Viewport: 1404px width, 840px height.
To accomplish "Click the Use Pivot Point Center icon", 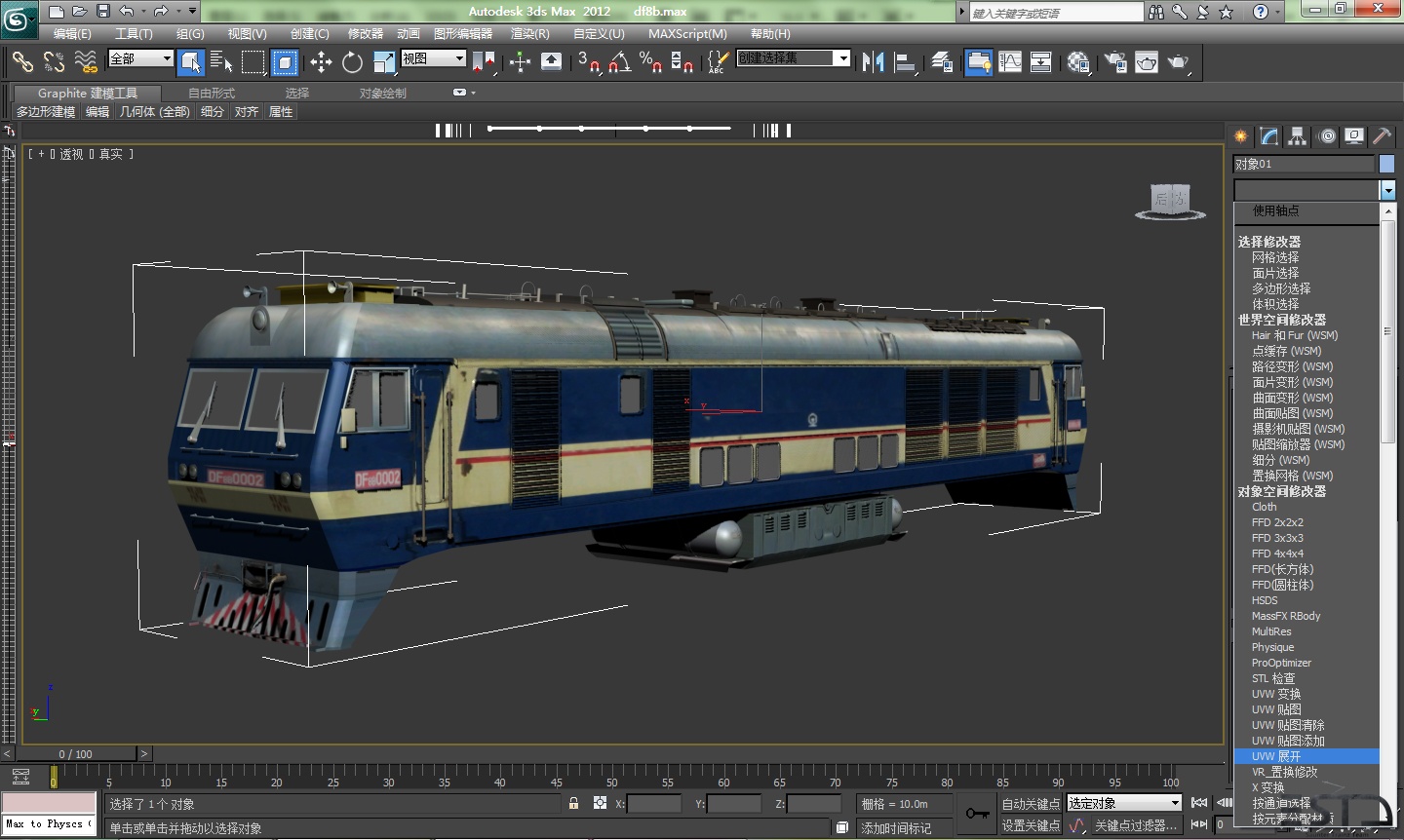I will coord(485,62).
